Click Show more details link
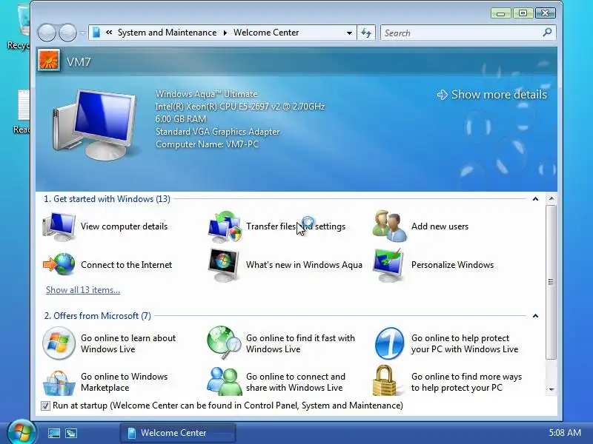 click(x=492, y=95)
